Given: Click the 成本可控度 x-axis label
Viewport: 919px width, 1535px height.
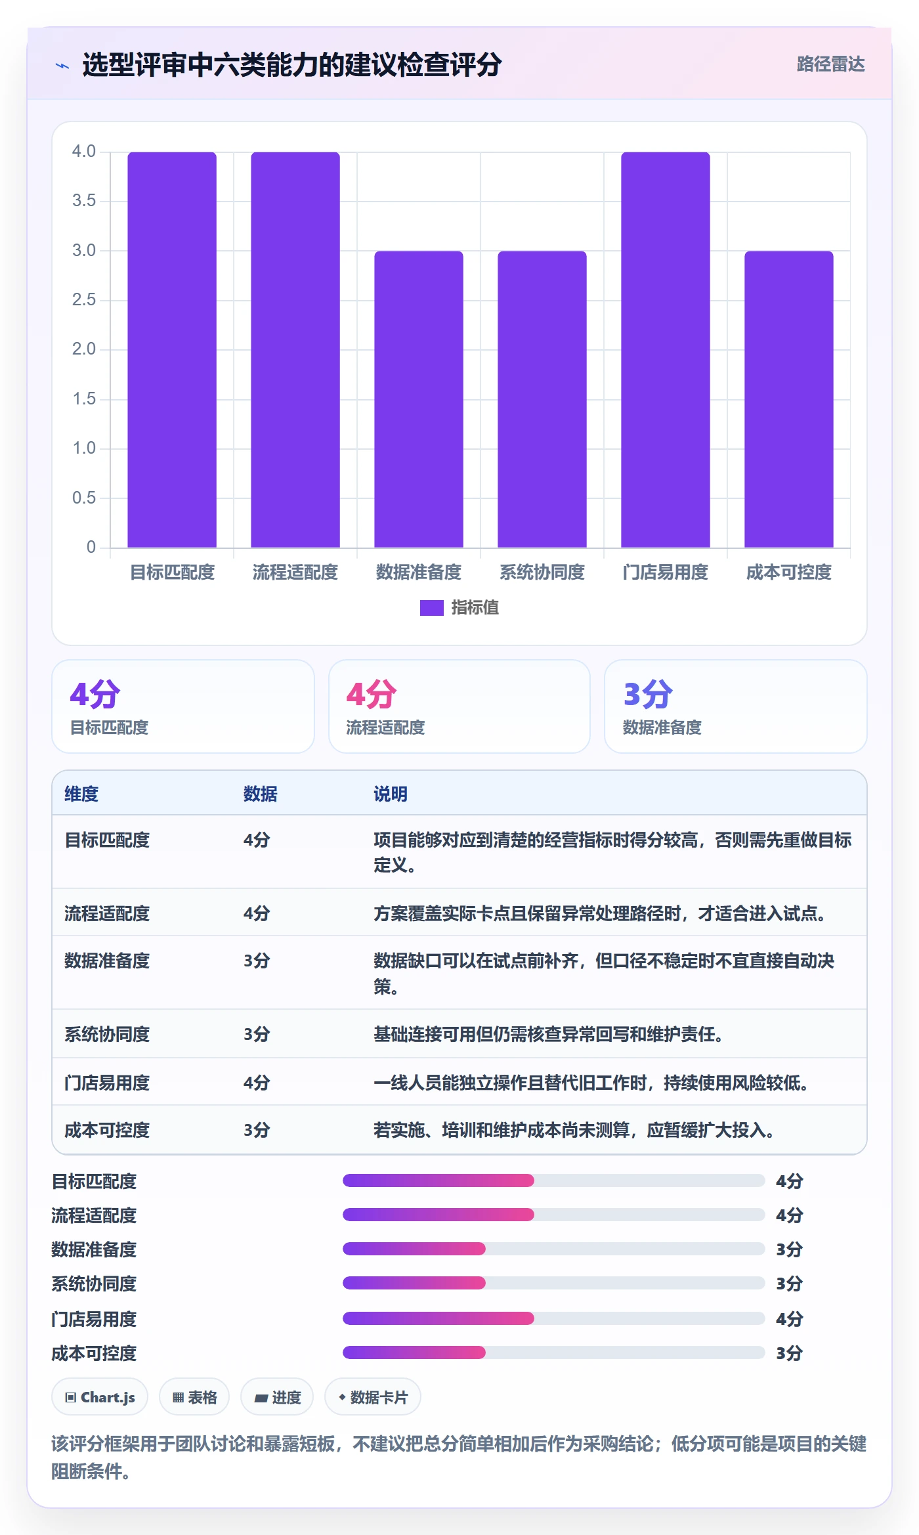Looking at the screenshot, I should pos(789,573).
